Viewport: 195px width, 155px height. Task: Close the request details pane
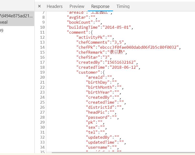point(39,6)
